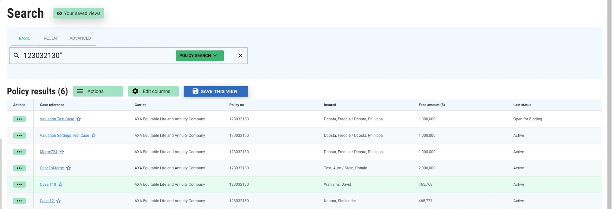
Task: Toggle favorite star for Merge724
Action: pos(62,152)
